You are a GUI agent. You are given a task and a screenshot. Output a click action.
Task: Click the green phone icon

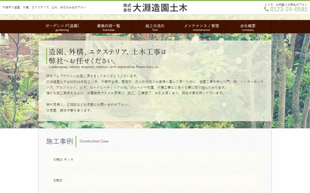pos(266,9)
